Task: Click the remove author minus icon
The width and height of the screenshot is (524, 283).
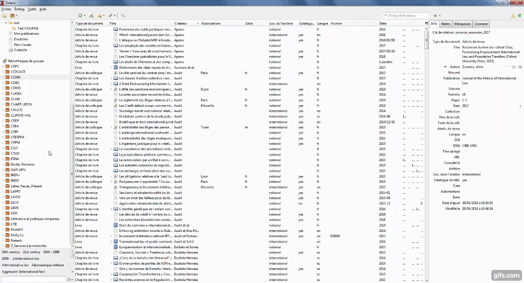Action: [x=514, y=67]
